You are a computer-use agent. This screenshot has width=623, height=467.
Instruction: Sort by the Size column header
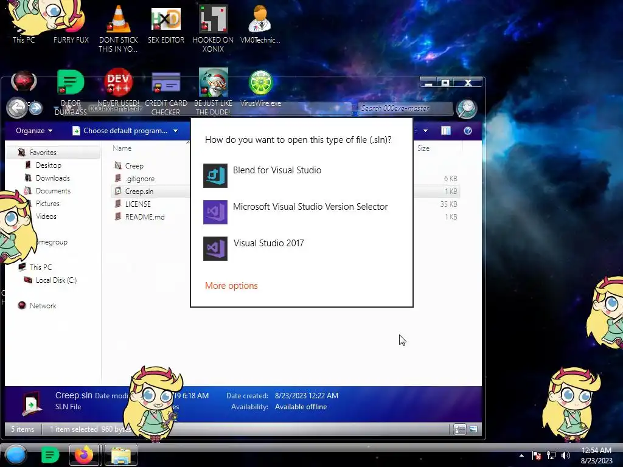[423, 148]
